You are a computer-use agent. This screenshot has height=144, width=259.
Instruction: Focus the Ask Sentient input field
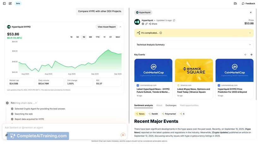tap(64, 128)
